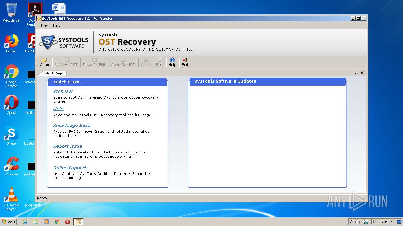The height and width of the screenshot is (226, 403).
Task: Click the Save As EML toolbar icon
Action: tap(94, 62)
